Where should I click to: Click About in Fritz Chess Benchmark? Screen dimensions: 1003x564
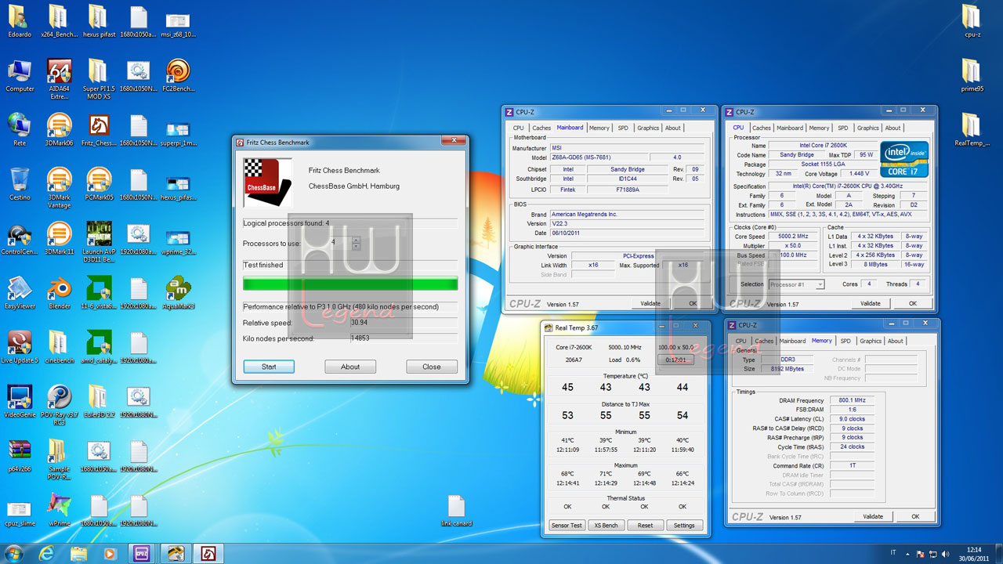[350, 367]
